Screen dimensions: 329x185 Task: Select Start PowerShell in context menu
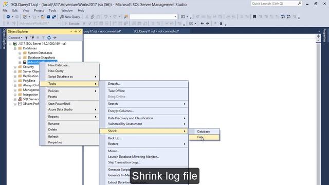(69, 104)
